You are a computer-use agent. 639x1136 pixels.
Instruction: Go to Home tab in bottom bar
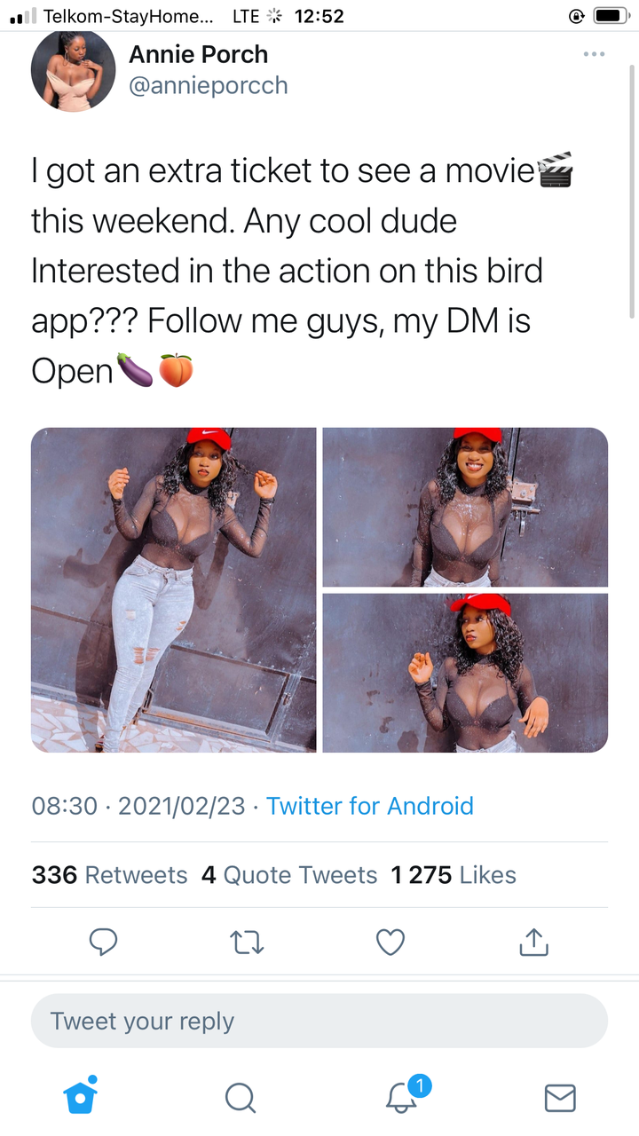click(80, 1096)
